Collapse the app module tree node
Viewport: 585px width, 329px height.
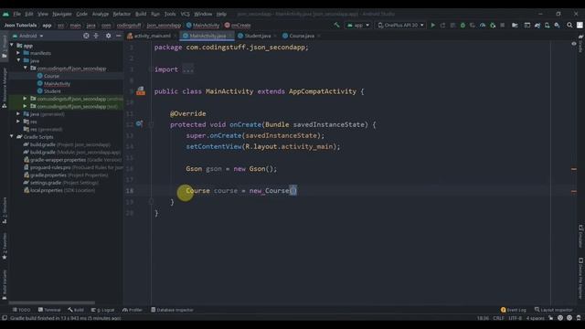[x=12, y=46]
